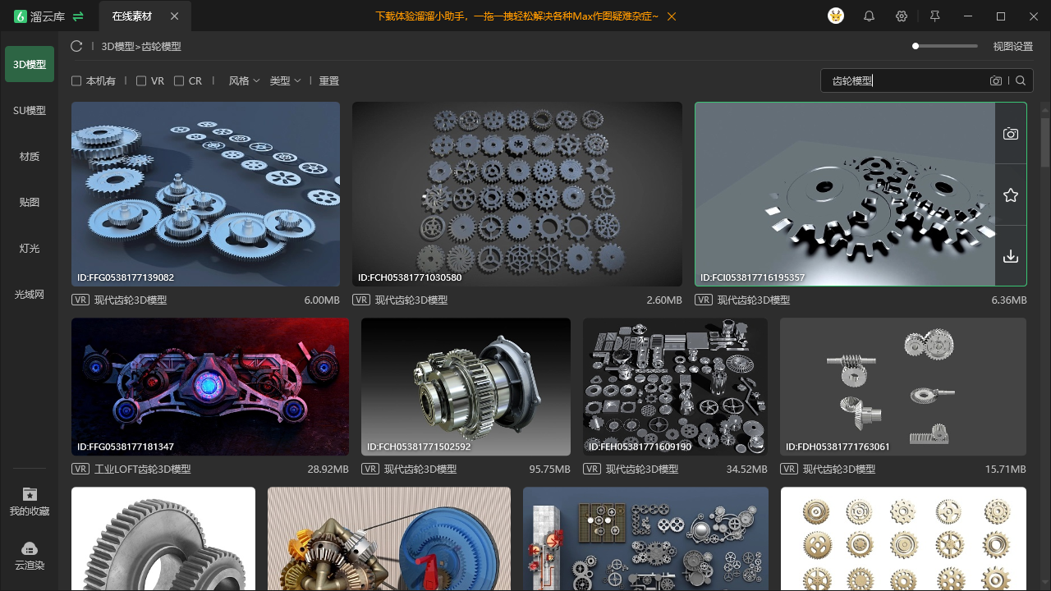Image resolution: width=1051 pixels, height=591 pixels.
Task: Open thumbnail ID:FFG0538177181347
Action: (210, 387)
